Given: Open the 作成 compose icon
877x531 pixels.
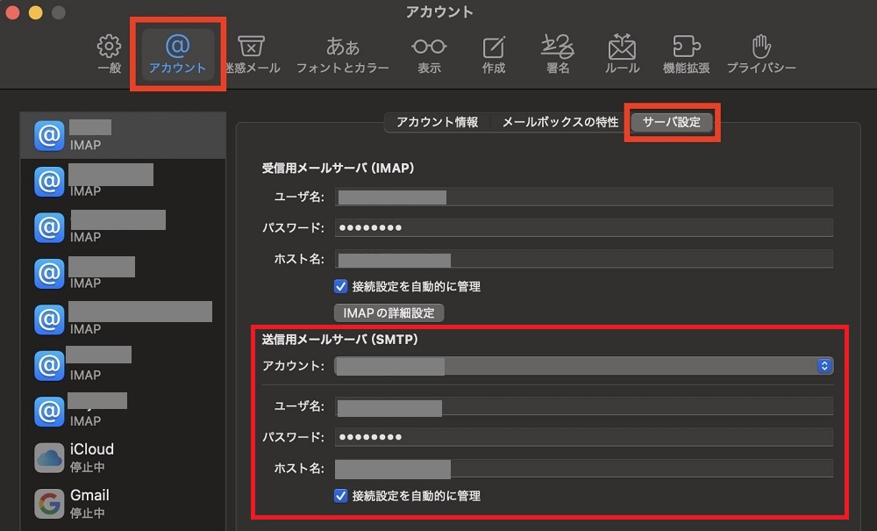Looking at the screenshot, I should [x=494, y=53].
